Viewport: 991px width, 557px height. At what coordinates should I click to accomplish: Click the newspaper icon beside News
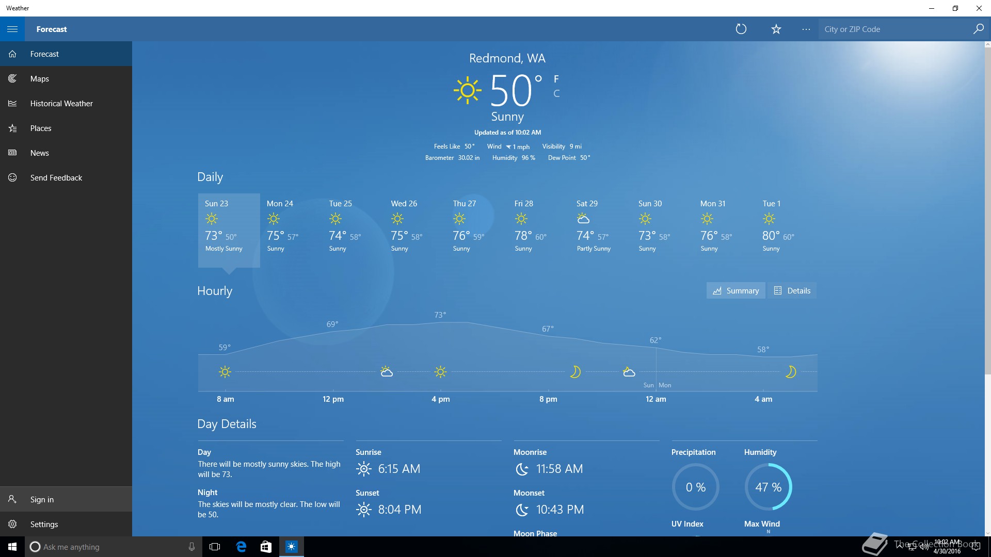[12, 153]
